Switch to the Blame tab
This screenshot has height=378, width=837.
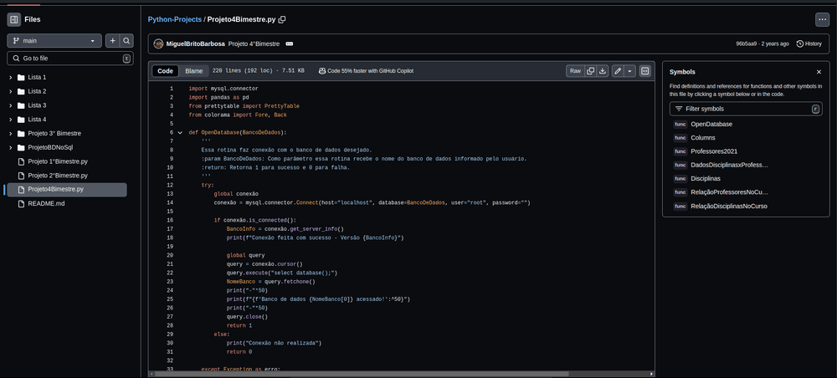click(194, 71)
